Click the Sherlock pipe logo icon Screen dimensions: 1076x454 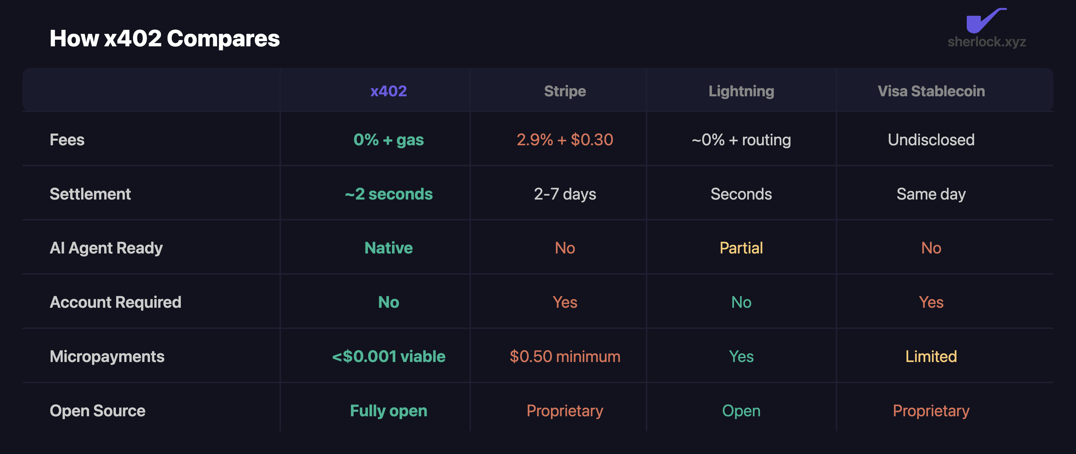coord(986,20)
